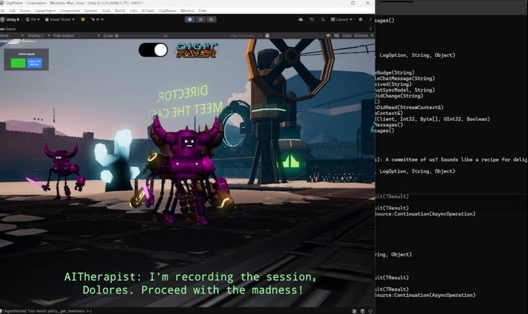The height and width of the screenshot is (314, 528).
Task: Click 'nDidRead(StreamContext&)' stack trace line
Action: pyautogui.click(x=409, y=107)
